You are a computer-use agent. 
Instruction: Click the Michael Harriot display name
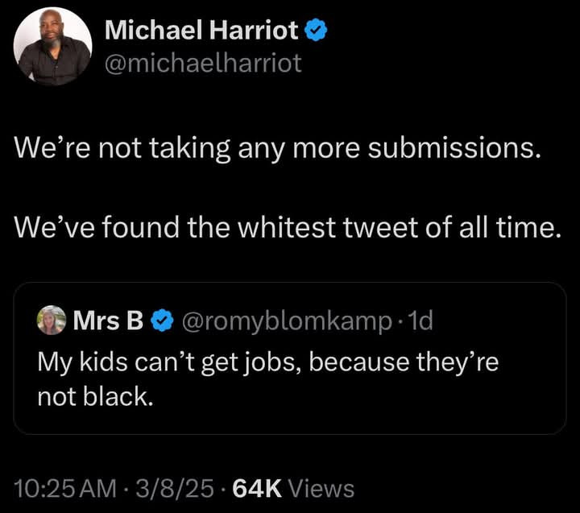pos(202,31)
